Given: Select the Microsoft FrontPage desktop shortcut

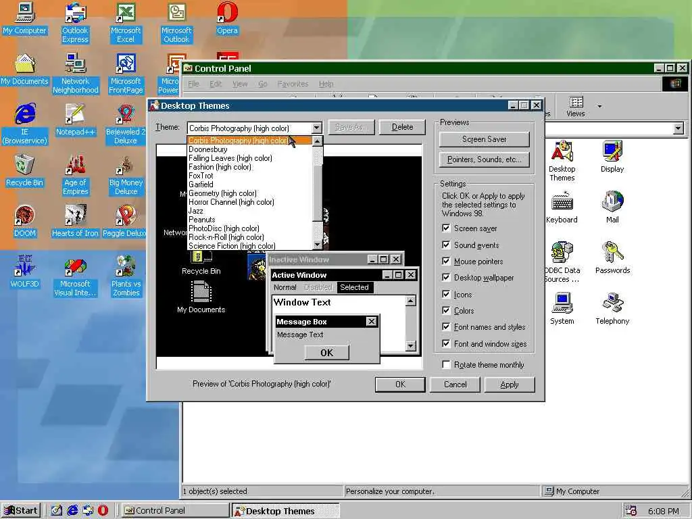Looking at the screenshot, I should tap(126, 74).
